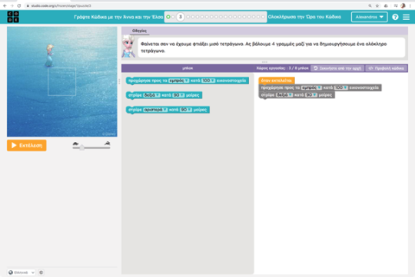This screenshot has height=277, width=415.
Task: Open the Οδηγίες instructions tab
Action: point(139,31)
